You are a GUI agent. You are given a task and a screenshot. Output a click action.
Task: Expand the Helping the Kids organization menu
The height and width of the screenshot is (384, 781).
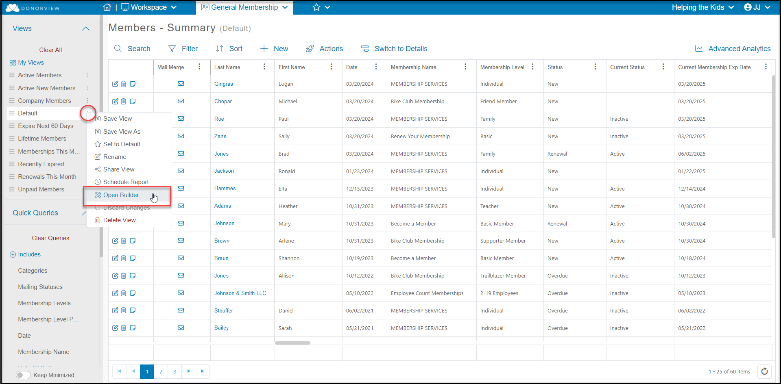703,7
